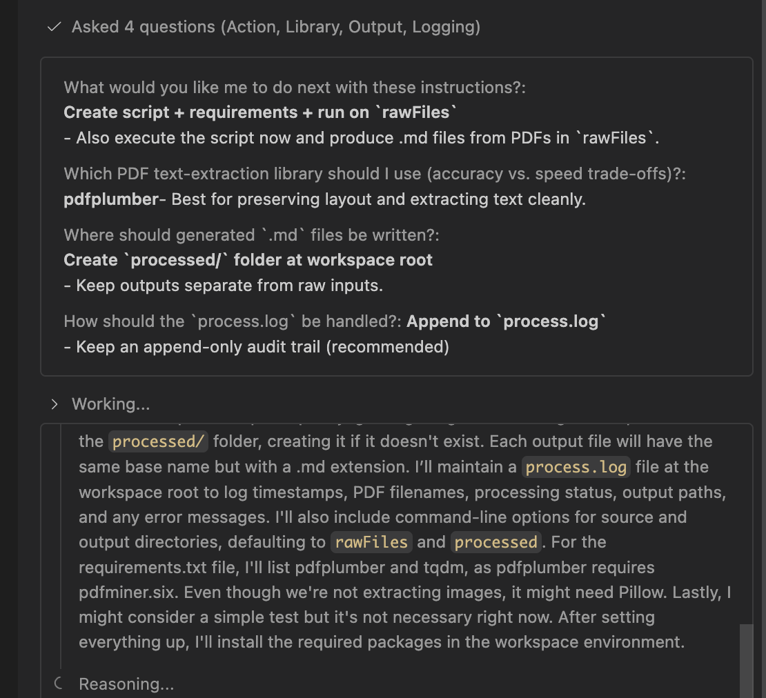Viewport: 766px width, 698px height.
Task: Expand the "Reasoning..." section
Action: click(x=126, y=684)
